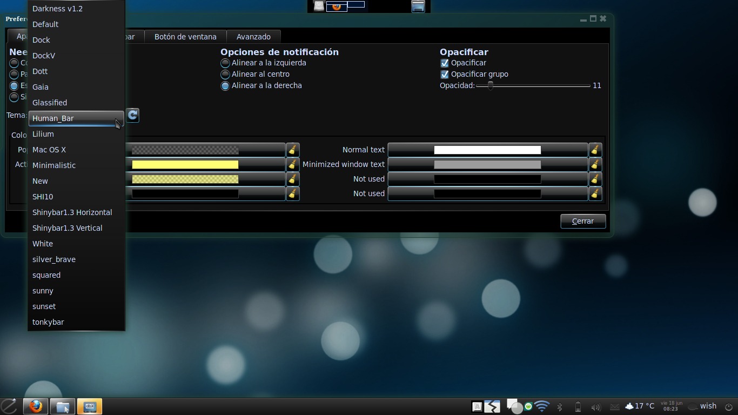Launch Firefox from the bottom taskbar
738x415 pixels.
pyautogui.click(x=36, y=406)
